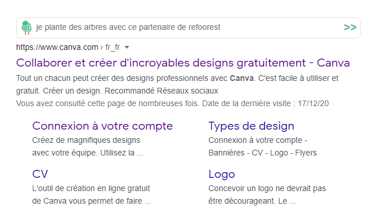Click 'Concevoir un logo ne devrait pas' snippet

267,188
